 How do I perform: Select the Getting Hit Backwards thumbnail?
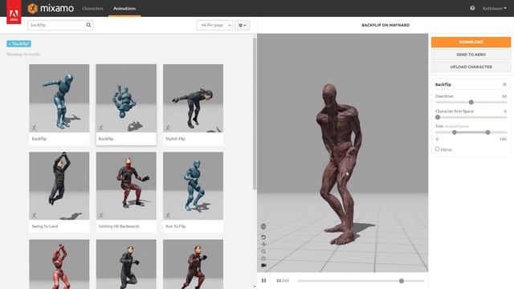tap(126, 185)
